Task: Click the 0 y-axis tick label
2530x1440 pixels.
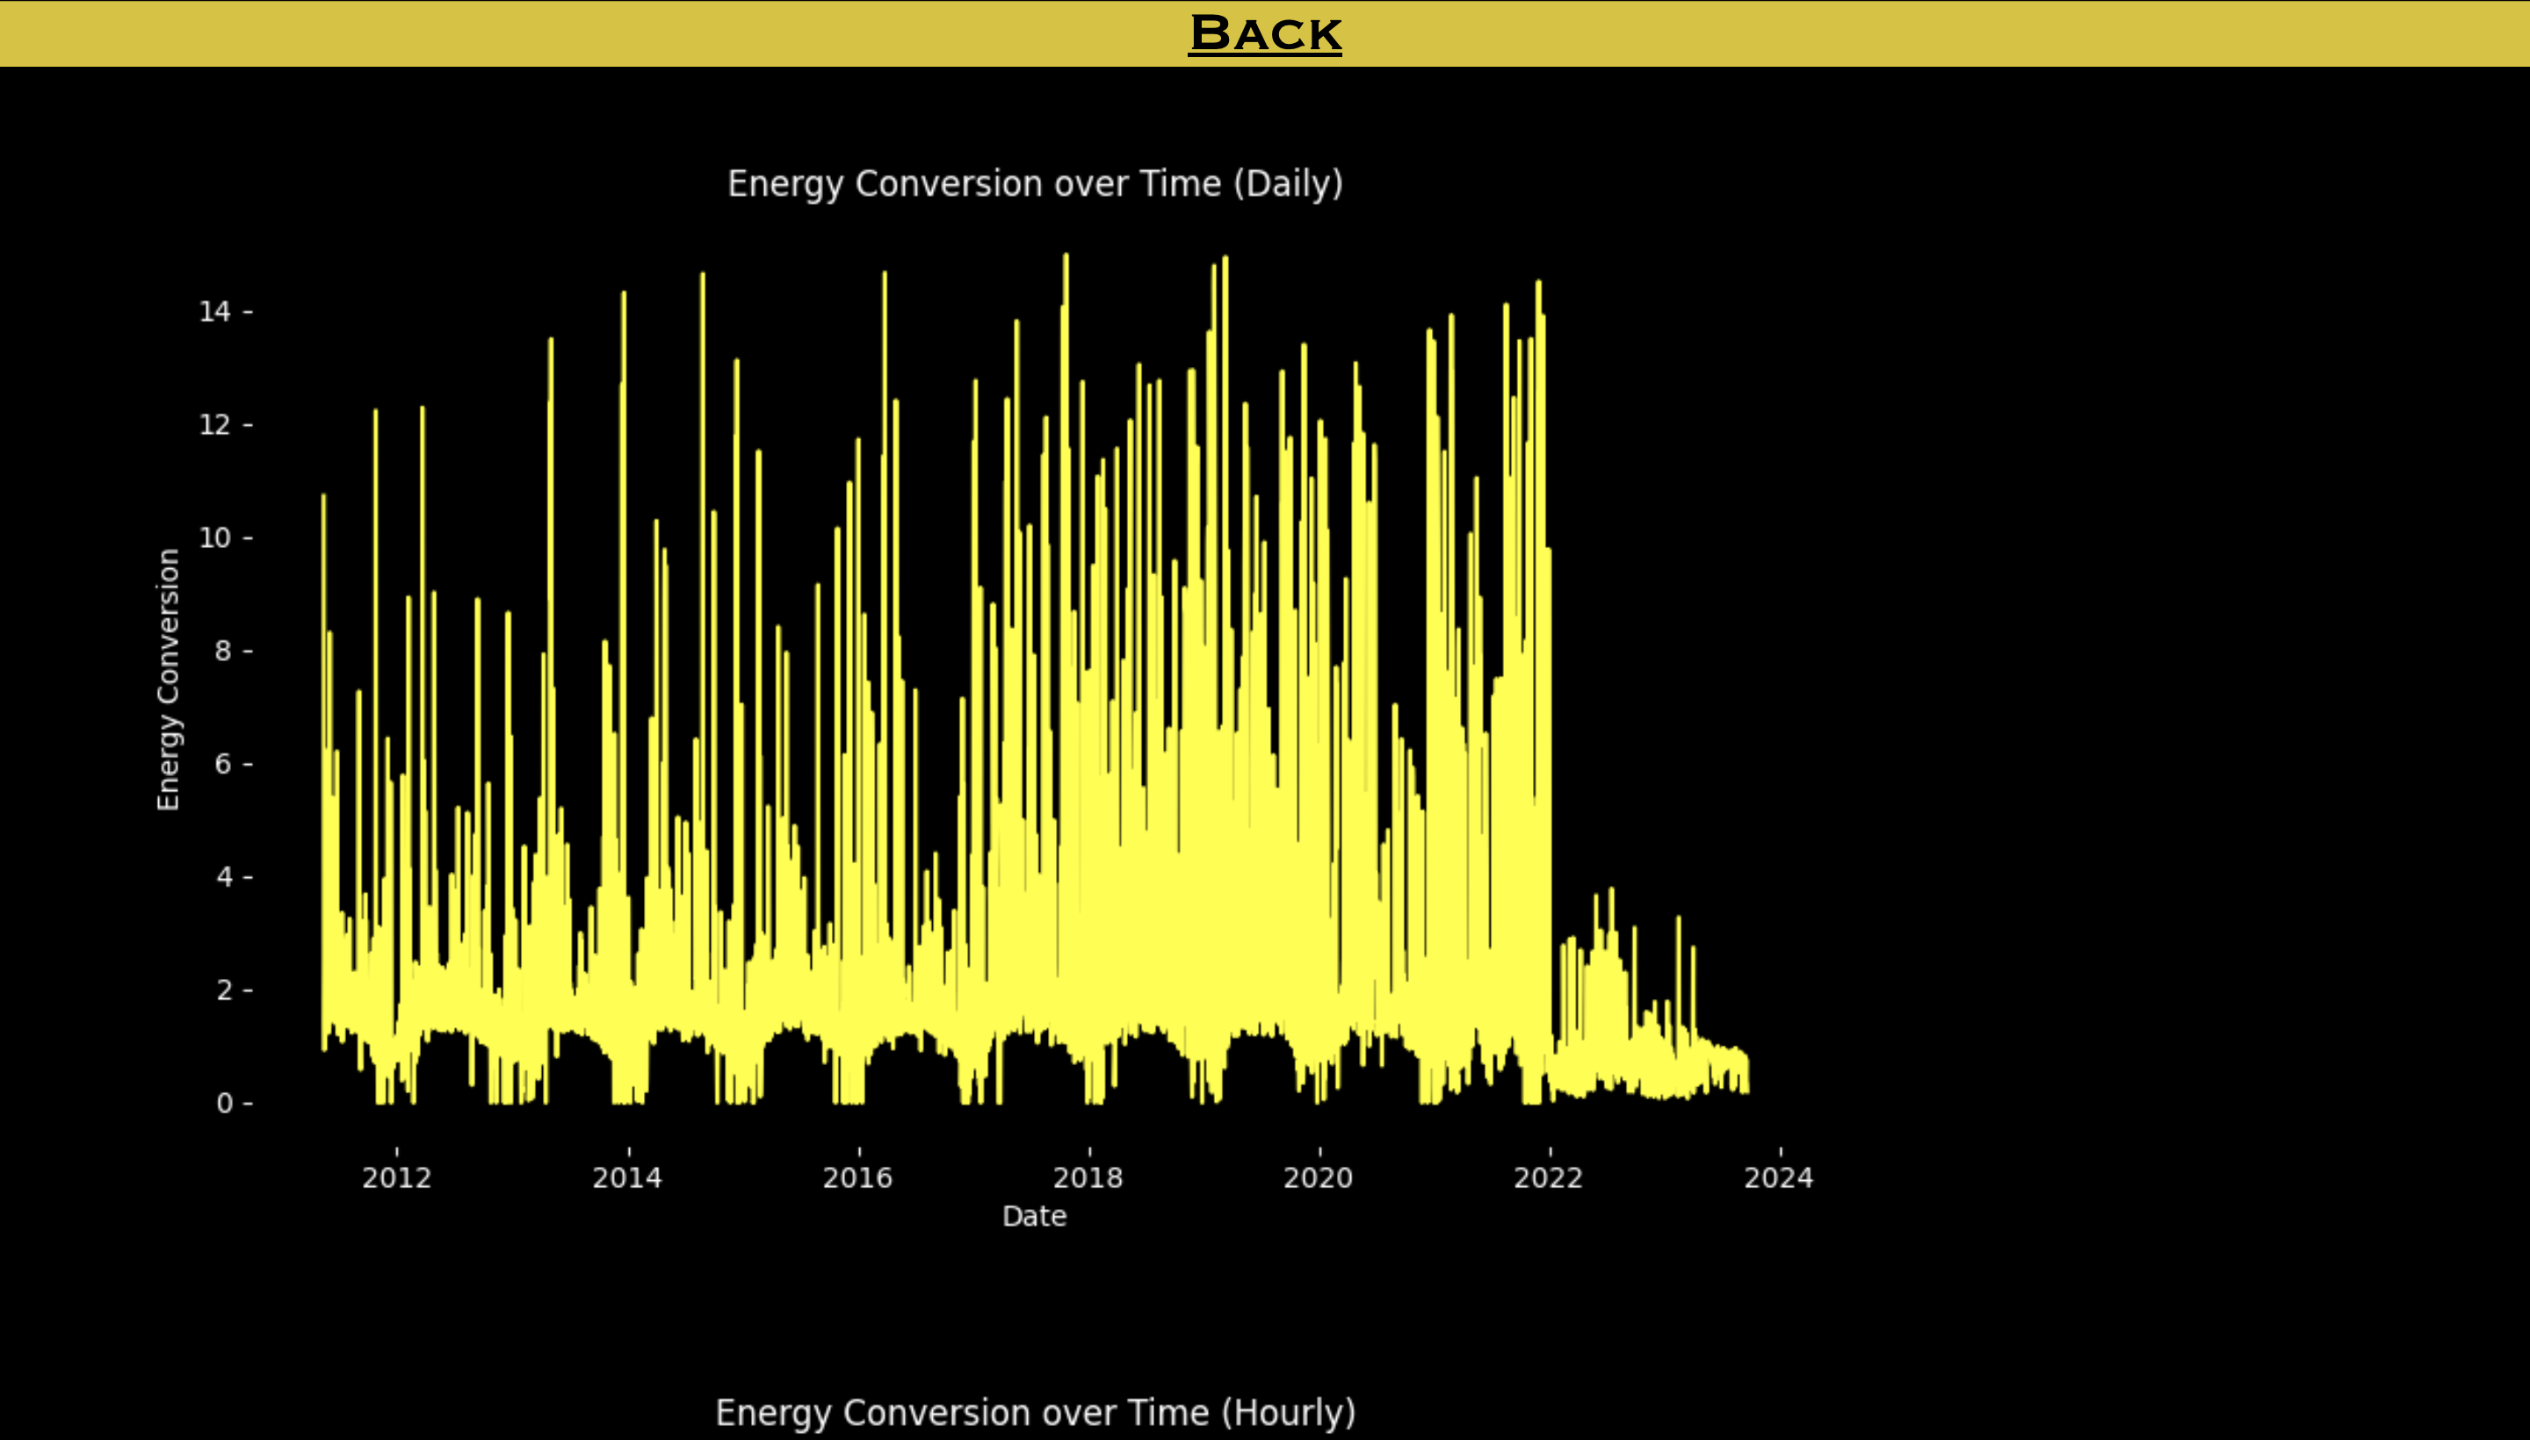Action: (x=225, y=1103)
